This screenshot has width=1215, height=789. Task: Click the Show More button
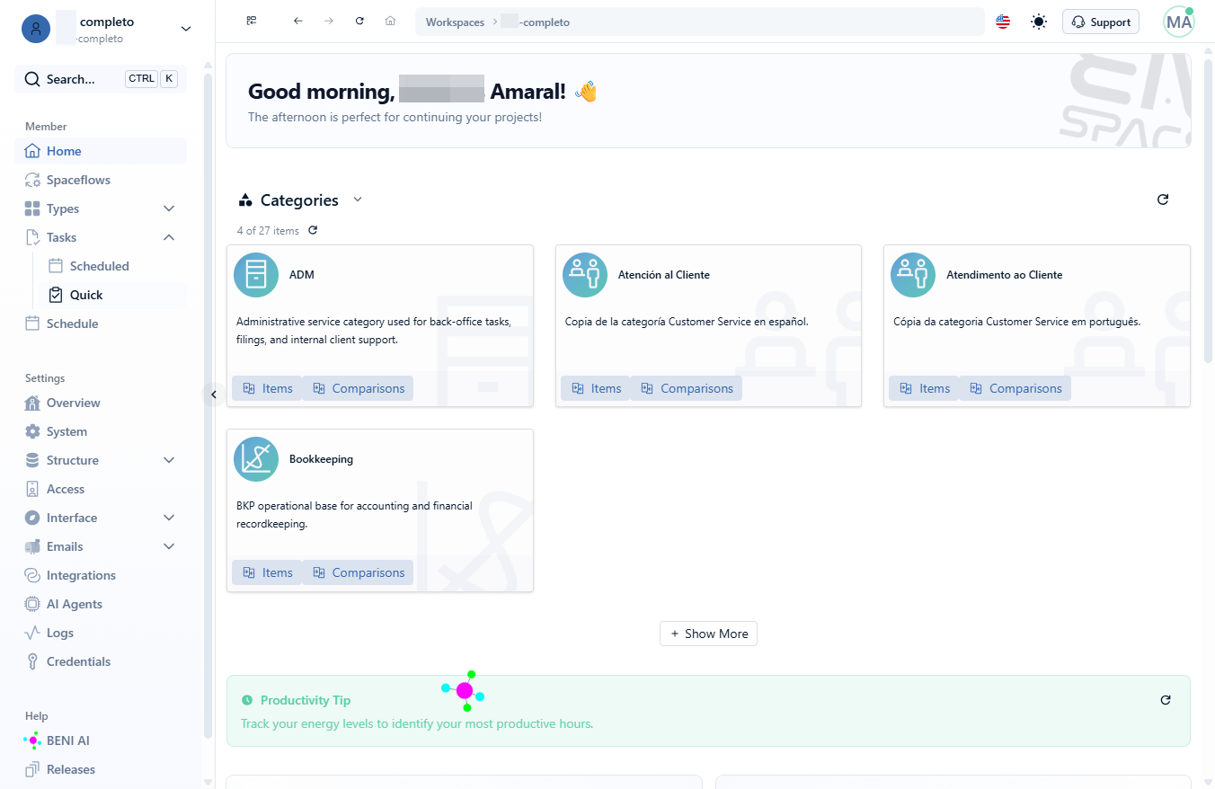tap(709, 634)
